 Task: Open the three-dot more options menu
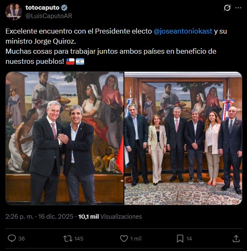coord(238,8)
